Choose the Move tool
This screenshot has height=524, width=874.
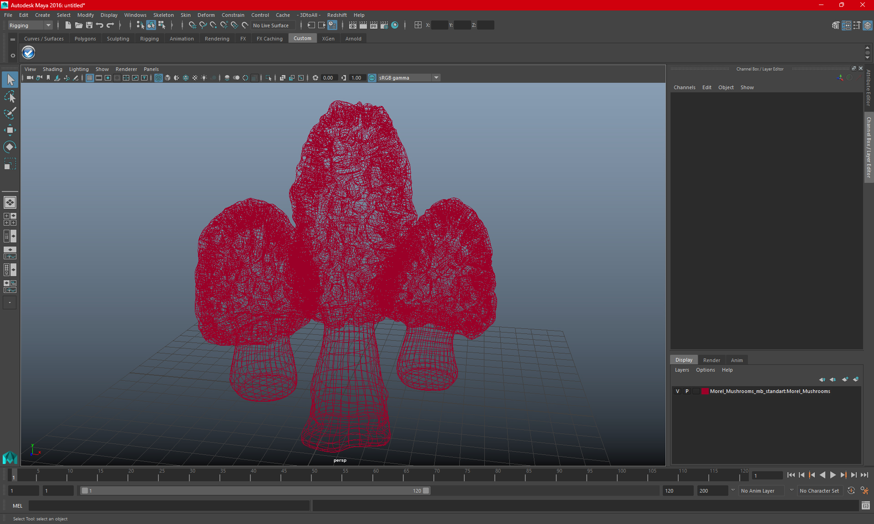[10, 130]
